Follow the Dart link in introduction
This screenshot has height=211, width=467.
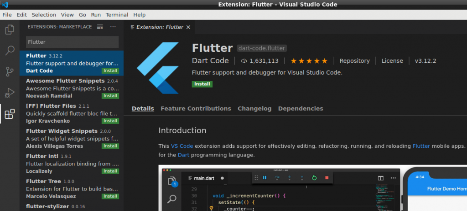tap(183, 155)
